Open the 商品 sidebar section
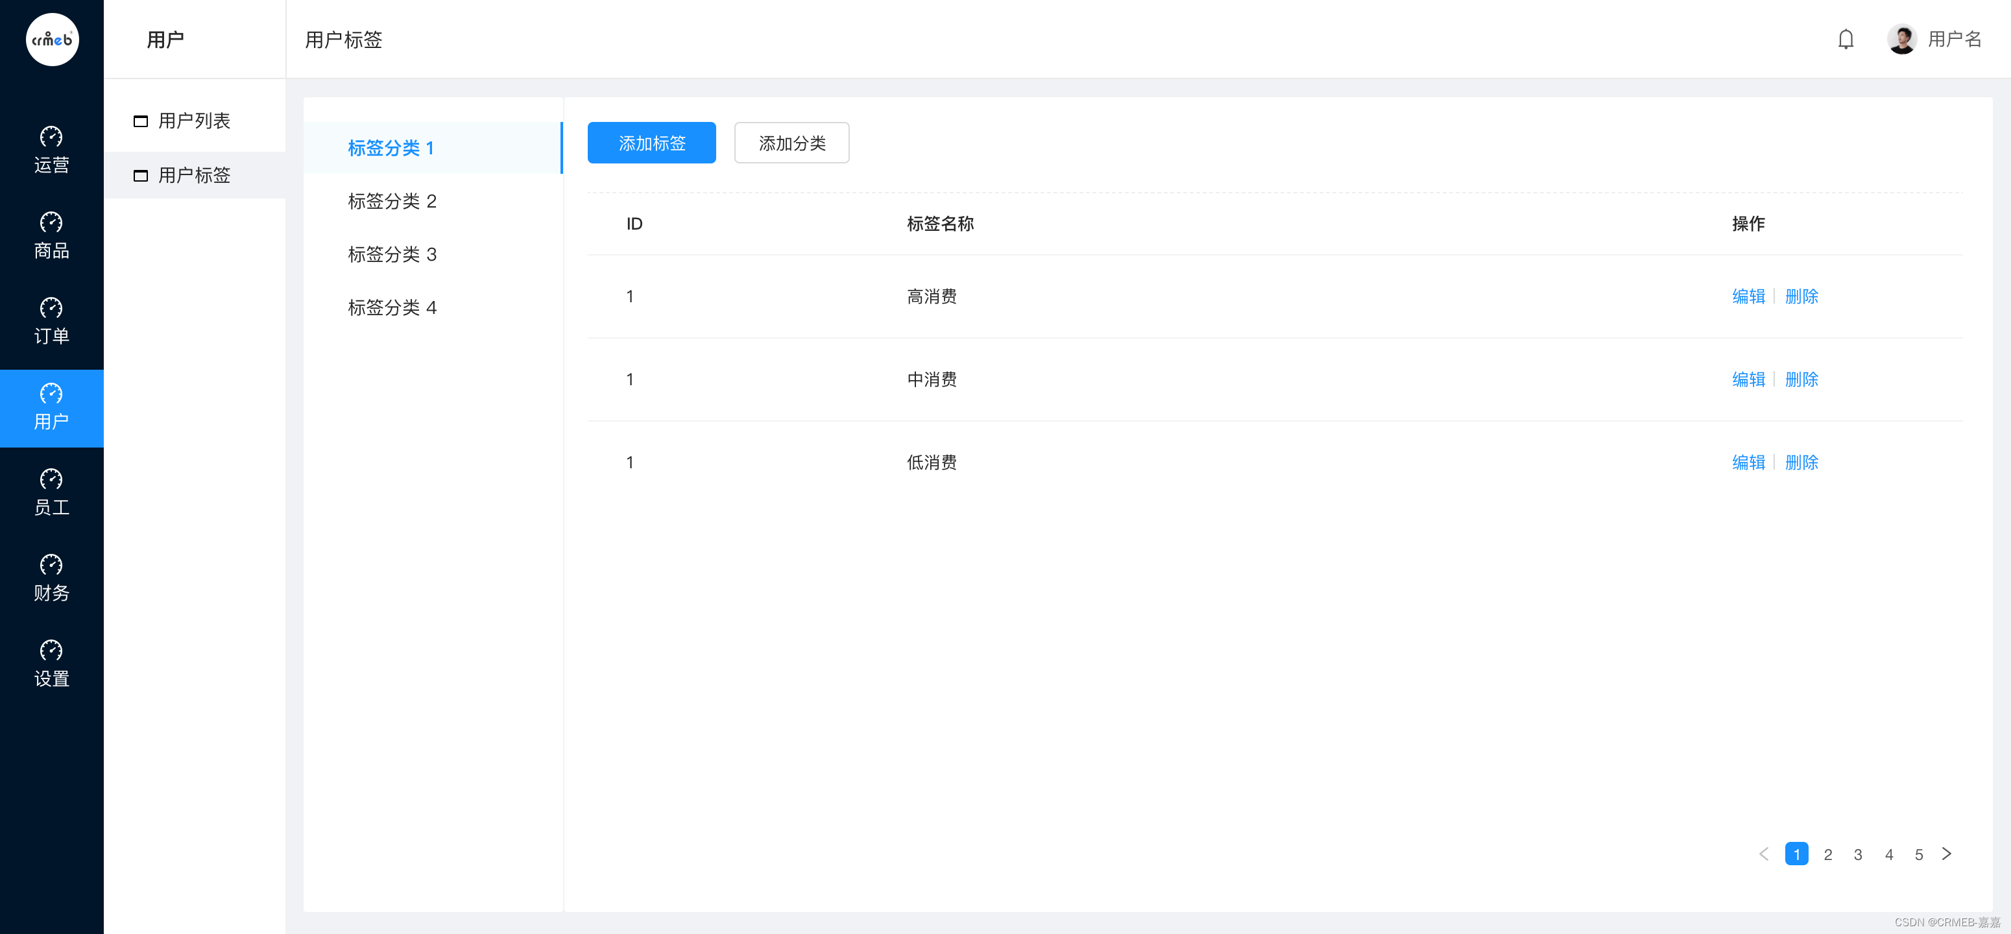Image resolution: width=2011 pixels, height=934 pixels. tap(51, 235)
